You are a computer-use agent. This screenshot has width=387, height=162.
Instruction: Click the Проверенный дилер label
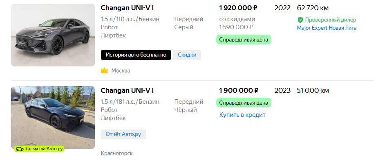pyautogui.click(x=331, y=20)
